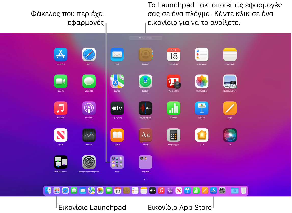Open the Οικία (Home) app

coord(202,135)
